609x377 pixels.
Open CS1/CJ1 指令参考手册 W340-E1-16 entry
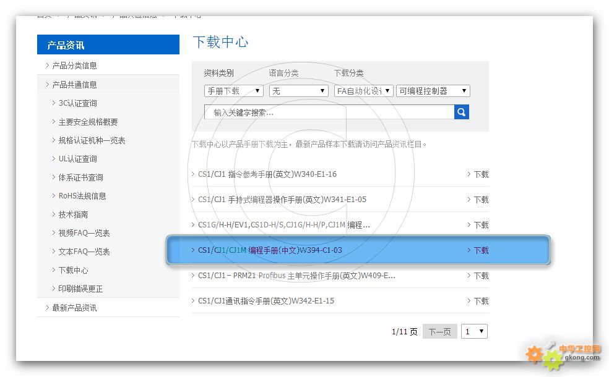(267, 174)
